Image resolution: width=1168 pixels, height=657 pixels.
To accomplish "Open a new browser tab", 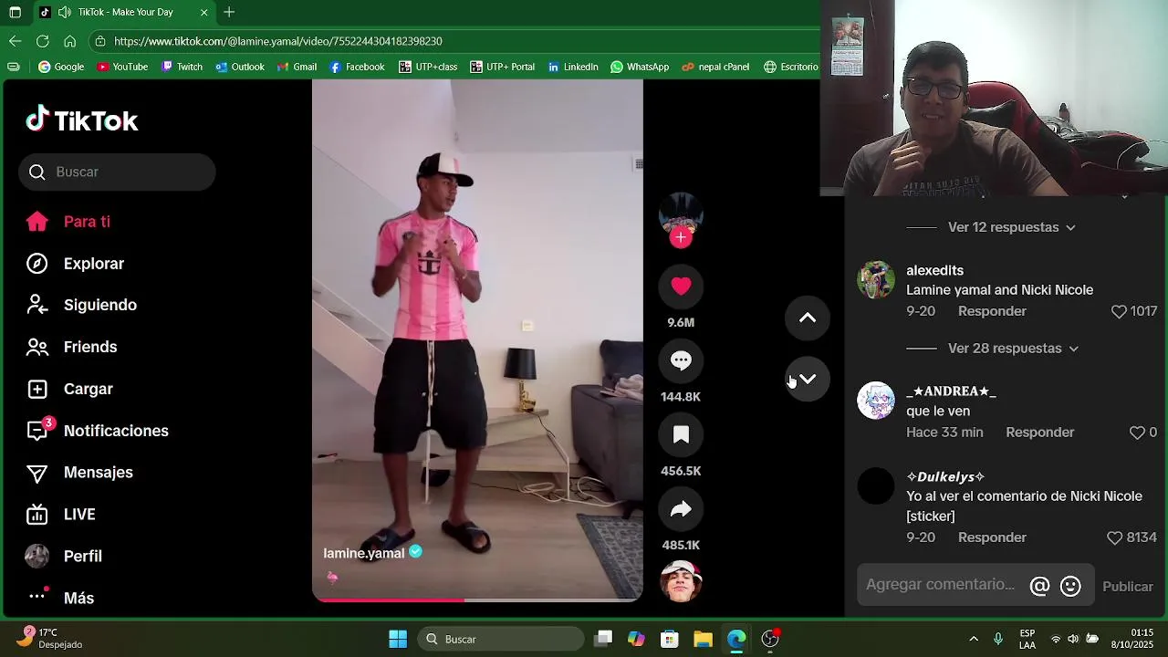I will (229, 12).
